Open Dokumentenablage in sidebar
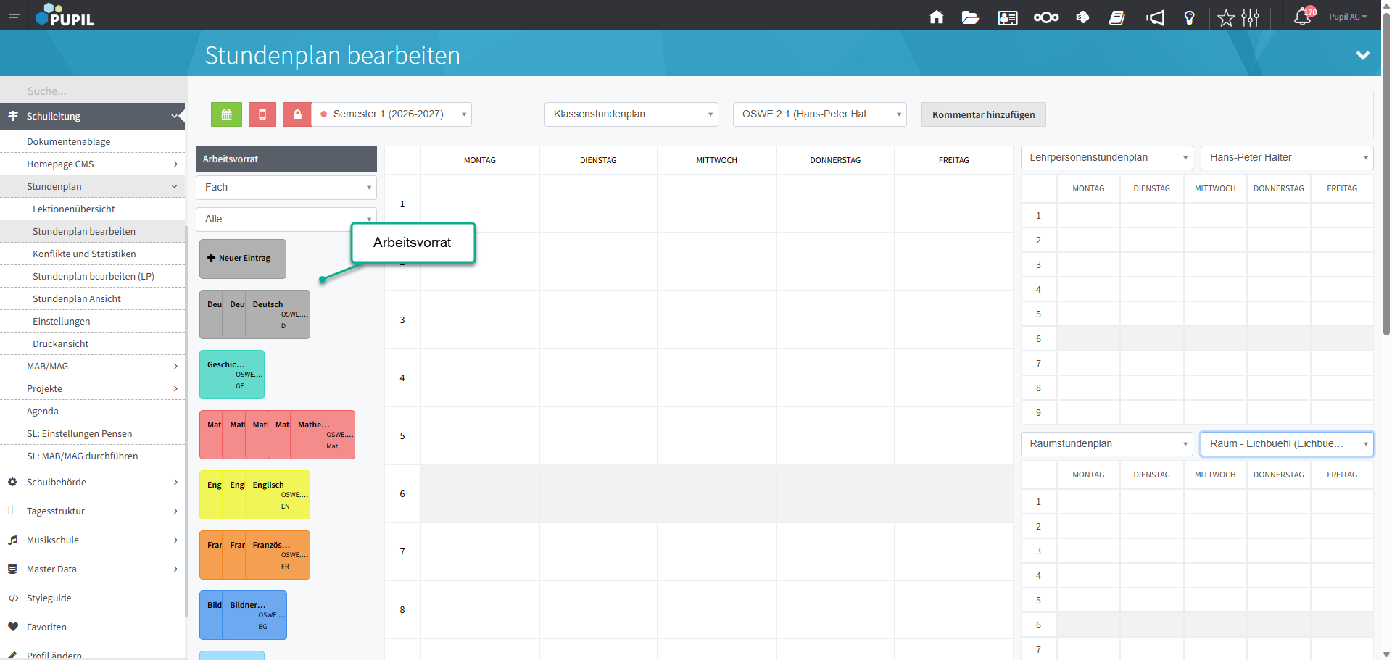Image resolution: width=1392 pixels, height=660 pixels. pos(69,142)
